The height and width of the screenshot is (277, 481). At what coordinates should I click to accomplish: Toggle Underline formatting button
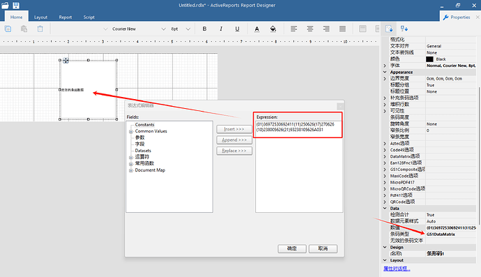pyautogui.click(x=237, y=29)
